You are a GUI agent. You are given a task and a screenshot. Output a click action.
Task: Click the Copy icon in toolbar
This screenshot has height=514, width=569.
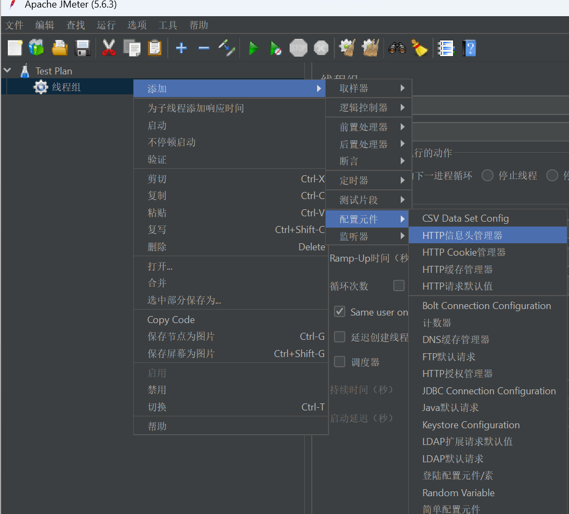(132, 48)
